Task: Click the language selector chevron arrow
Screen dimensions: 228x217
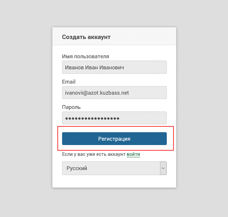Action: (163, 168)
